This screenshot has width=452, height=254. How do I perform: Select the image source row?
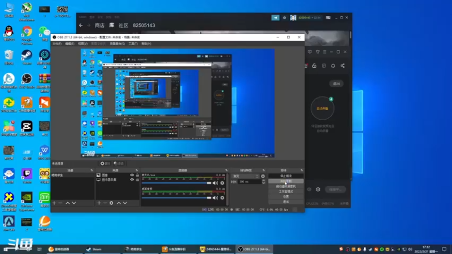coord(118,175)
